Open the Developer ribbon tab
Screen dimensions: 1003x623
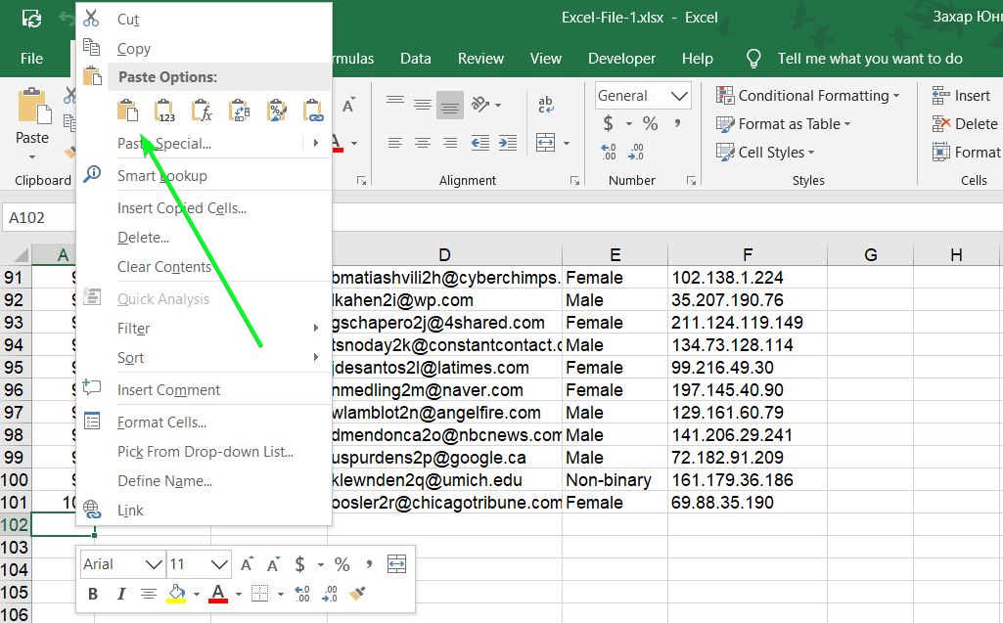(x=621, y=59)
